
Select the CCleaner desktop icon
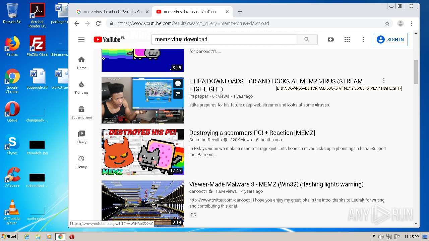coord(12,177)
